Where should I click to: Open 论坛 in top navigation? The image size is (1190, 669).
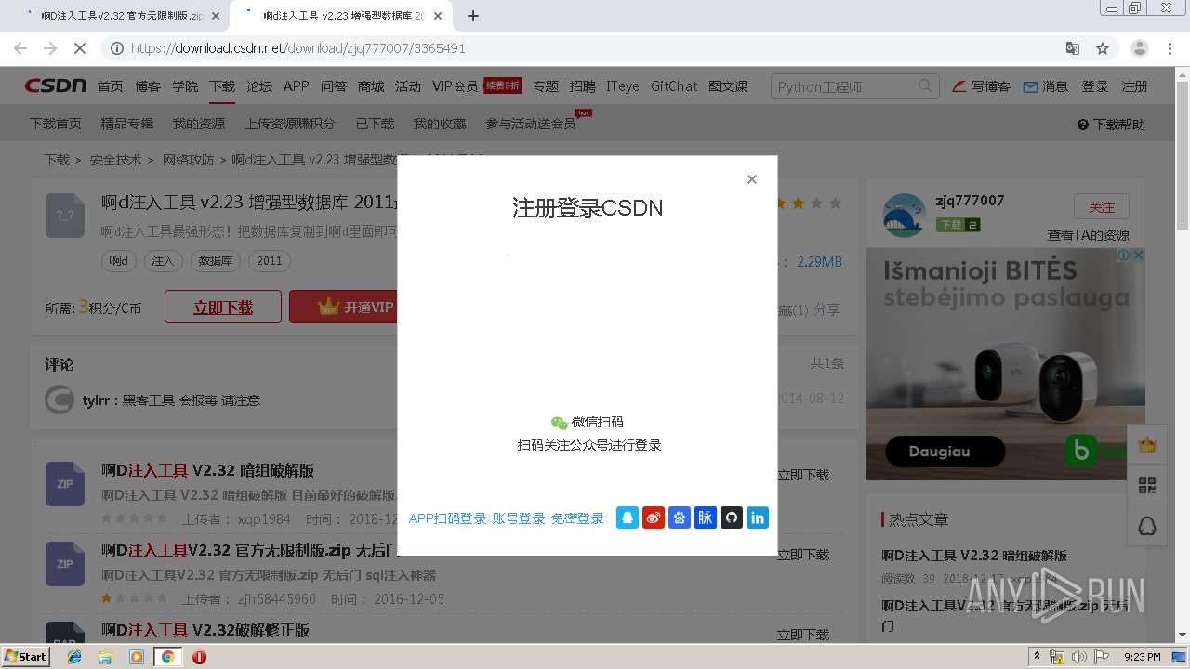259,86
